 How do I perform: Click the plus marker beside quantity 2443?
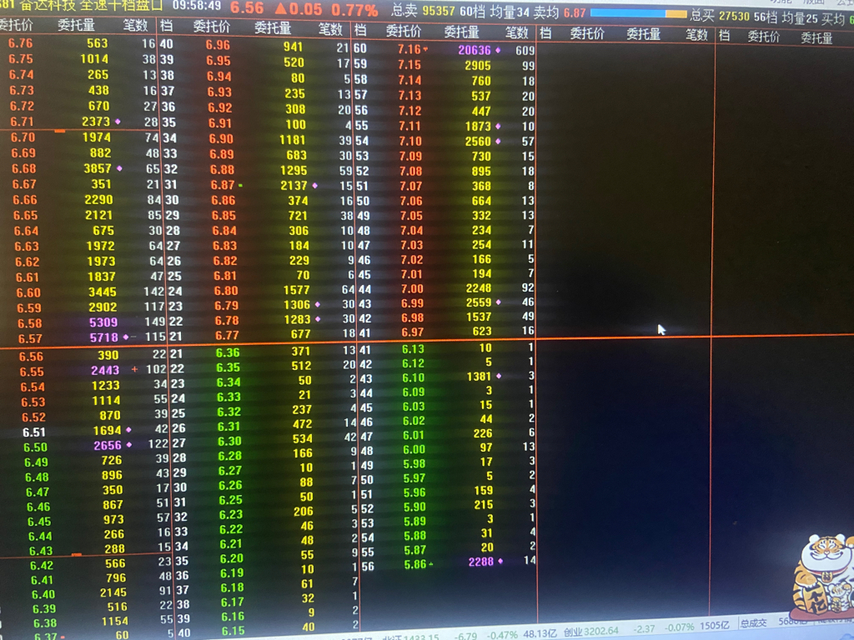134,369
